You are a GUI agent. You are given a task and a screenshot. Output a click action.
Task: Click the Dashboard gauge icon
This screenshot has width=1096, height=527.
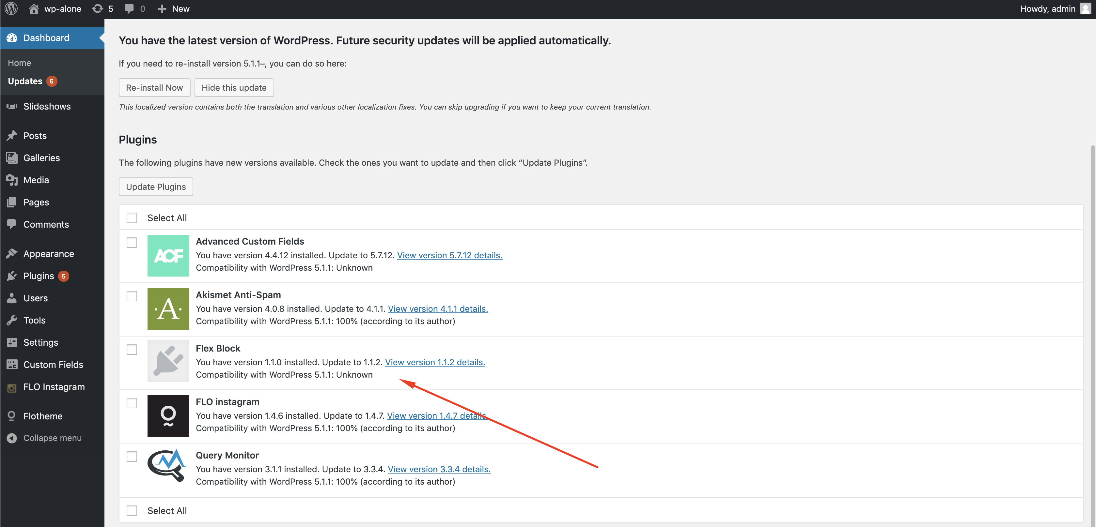pyautogui.click(x=12, y=38)
